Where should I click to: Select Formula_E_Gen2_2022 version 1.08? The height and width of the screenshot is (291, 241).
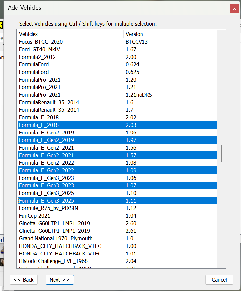(x=118, y=163)
